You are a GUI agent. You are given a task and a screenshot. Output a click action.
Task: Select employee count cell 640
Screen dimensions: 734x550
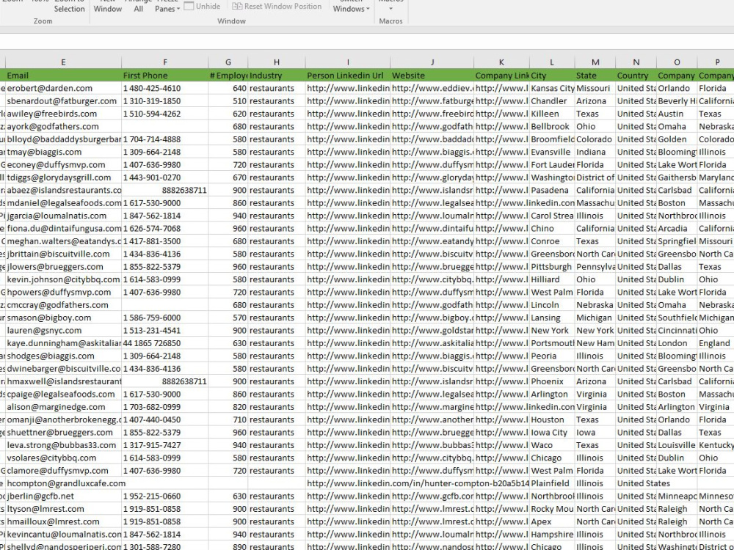(228, 88)
